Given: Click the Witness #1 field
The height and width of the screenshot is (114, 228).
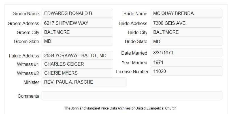Looking at the screenshot, I should [x=77, y=64].
